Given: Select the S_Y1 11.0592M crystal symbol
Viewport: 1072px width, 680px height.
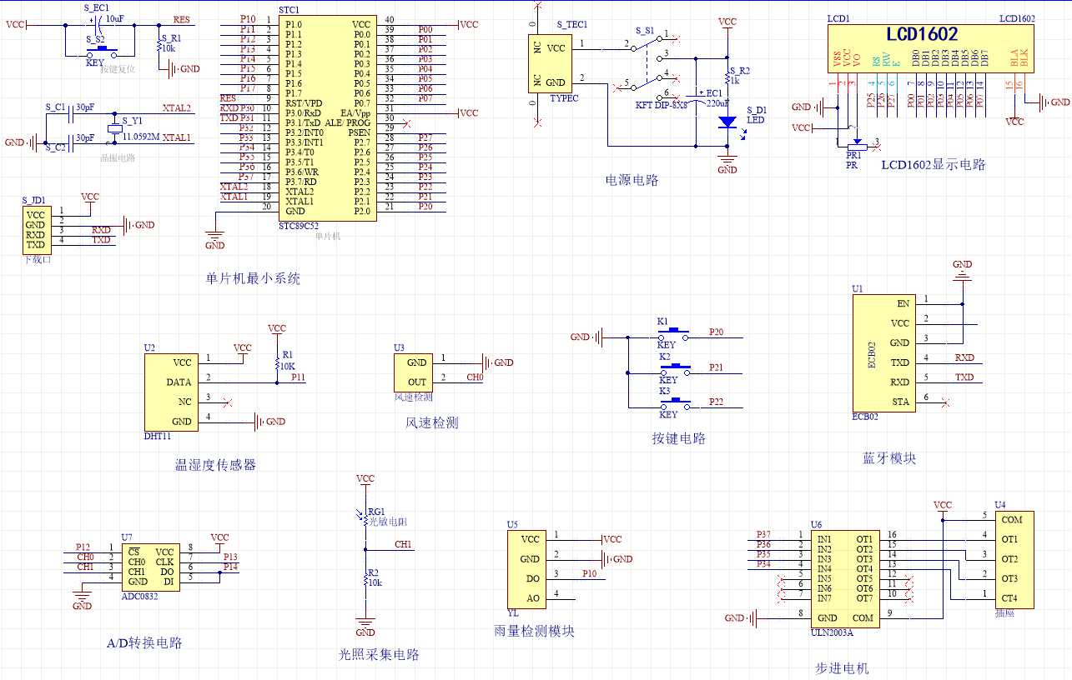Looking at the screenshot, I should pyautogui.click(x=114, y=128).
